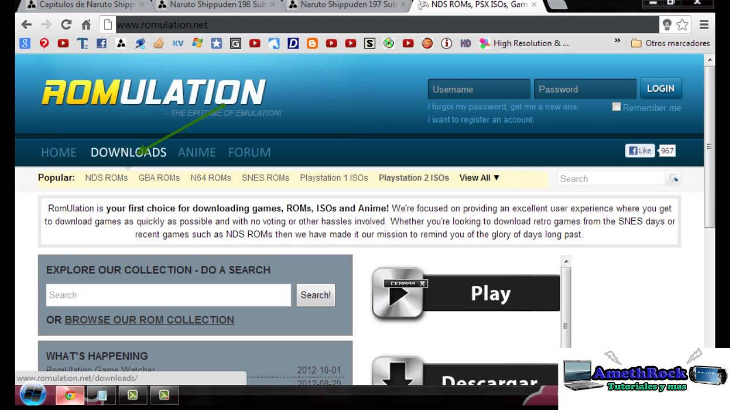This screenshot has width=730, height=410.
Task: Open the Playstation 2 ISOs link
Action: pos(413,178)
